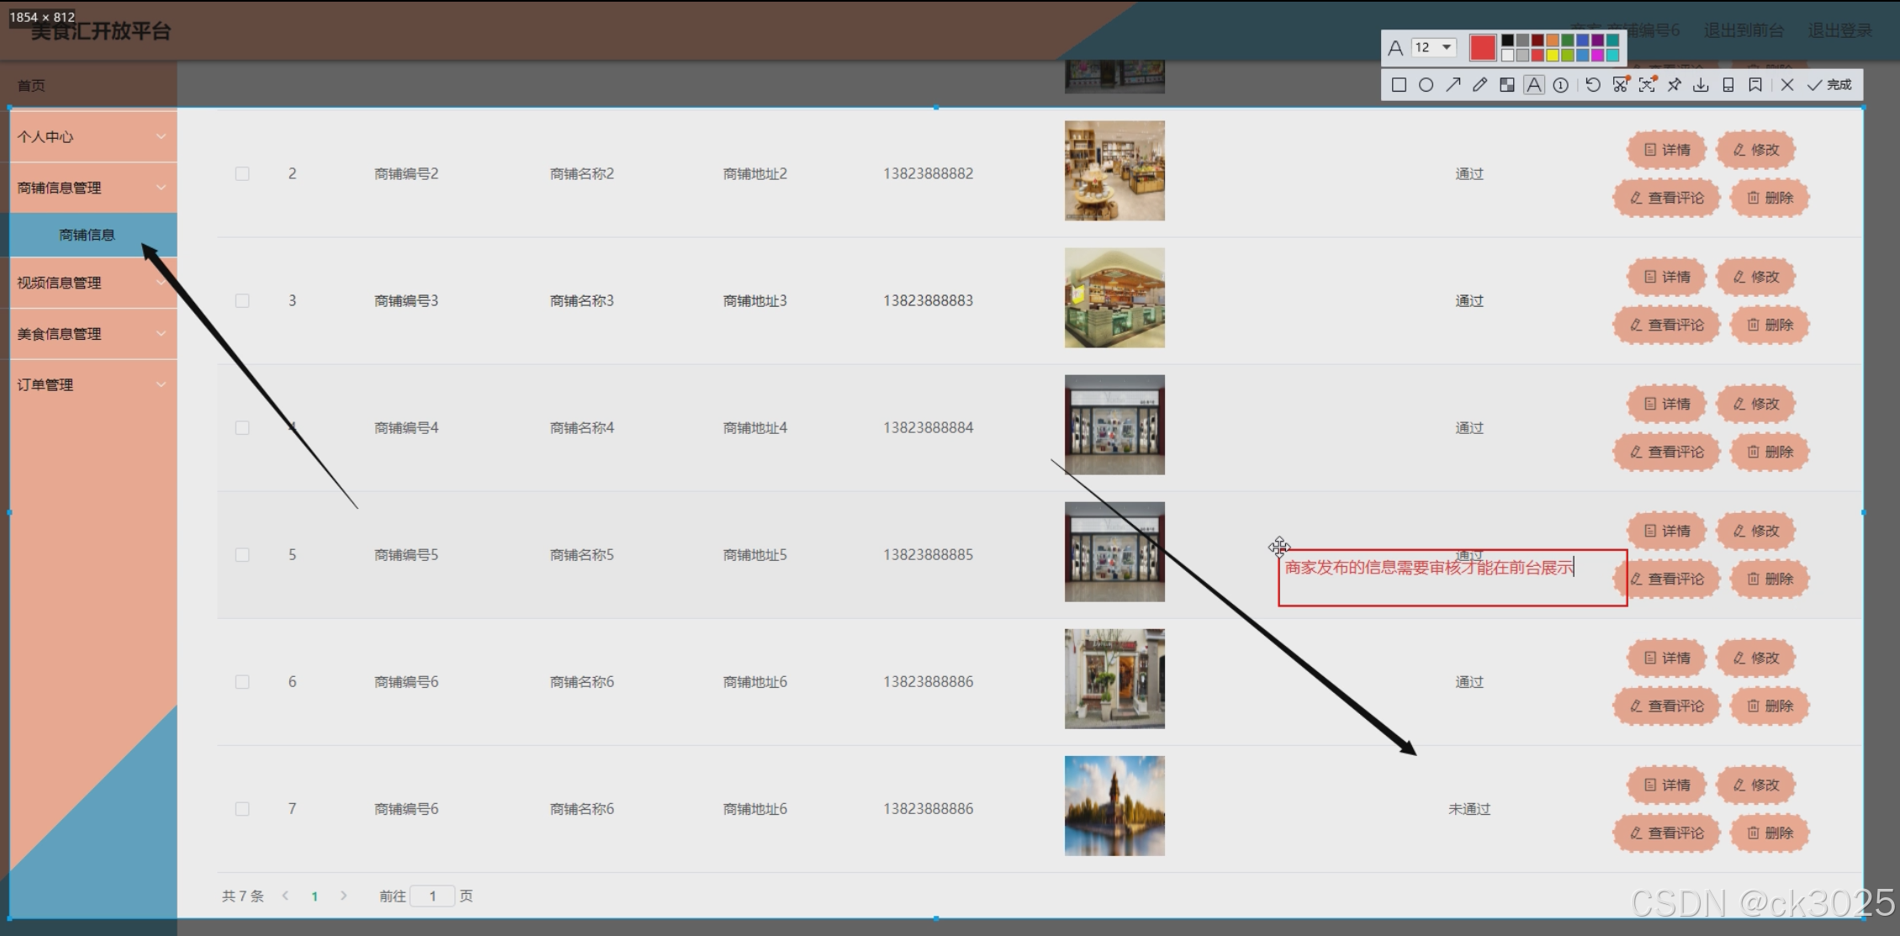Go to 首页 in sidebar
The width and height of the screenshot is (1900, 936).
coord(31,86)
